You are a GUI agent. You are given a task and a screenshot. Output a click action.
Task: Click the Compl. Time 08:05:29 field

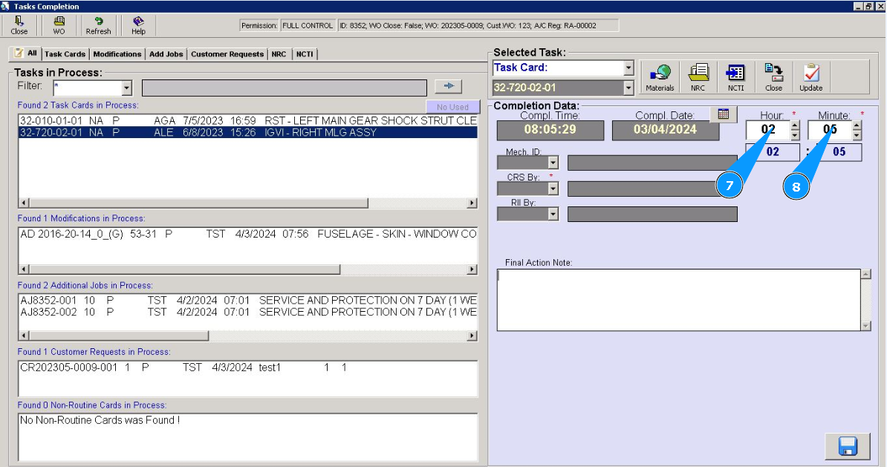(550, 129)
